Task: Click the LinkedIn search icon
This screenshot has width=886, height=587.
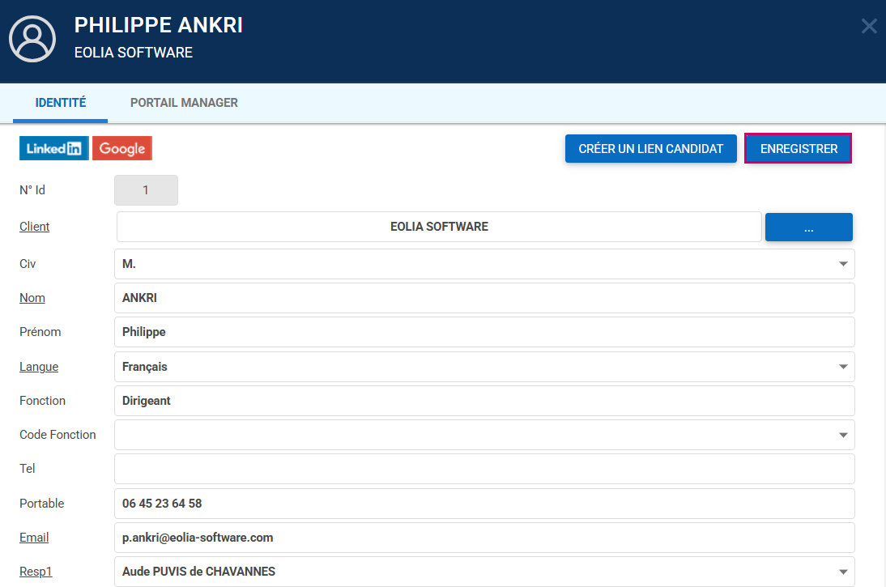Action: [x=53, y=148]
